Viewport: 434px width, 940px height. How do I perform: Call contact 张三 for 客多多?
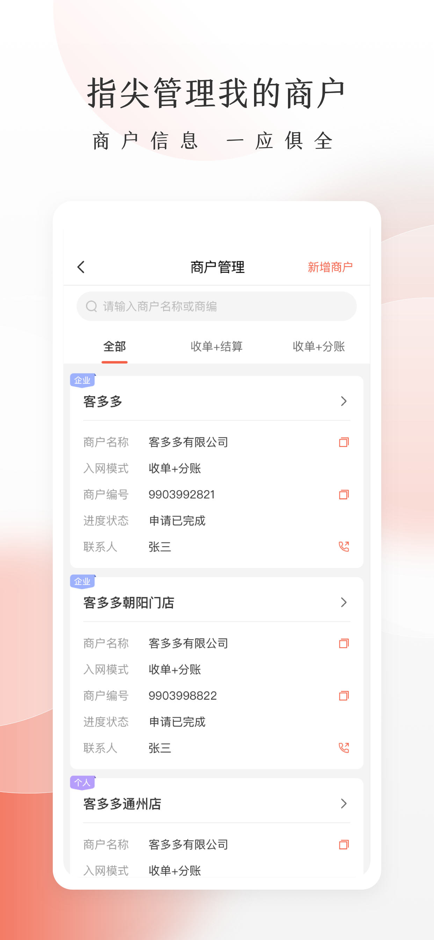(344, 547)
